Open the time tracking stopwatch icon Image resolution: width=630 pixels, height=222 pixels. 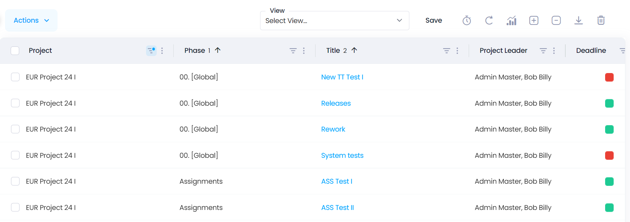467,21
